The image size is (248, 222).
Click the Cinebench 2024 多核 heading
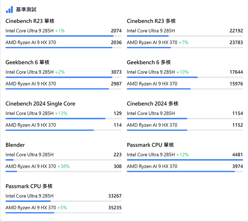153,103
